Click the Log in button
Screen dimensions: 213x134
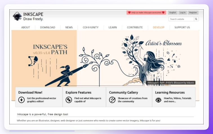pyautogui.click(x=183, y=12)
